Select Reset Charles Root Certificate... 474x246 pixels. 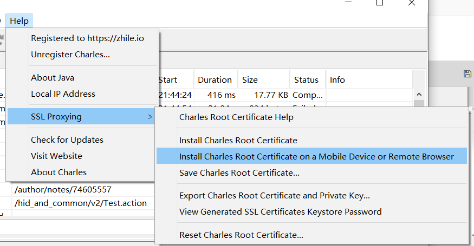pos(241,235)
